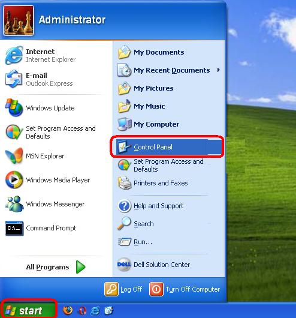This screenshot has height=318, width=296.
Task: Click the Firefox quick launch icon
Action: point(68,310)
